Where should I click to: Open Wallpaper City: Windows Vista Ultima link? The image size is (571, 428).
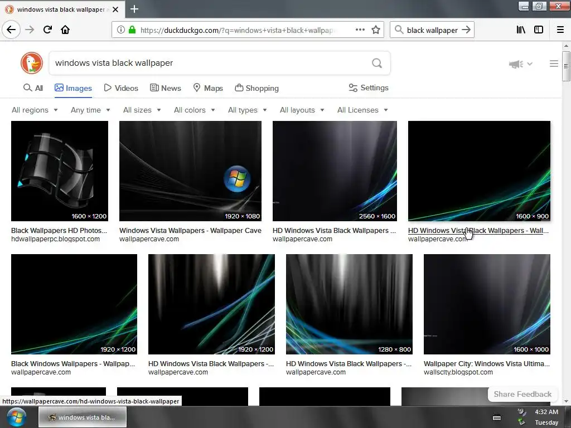click(x=487, y=363)
